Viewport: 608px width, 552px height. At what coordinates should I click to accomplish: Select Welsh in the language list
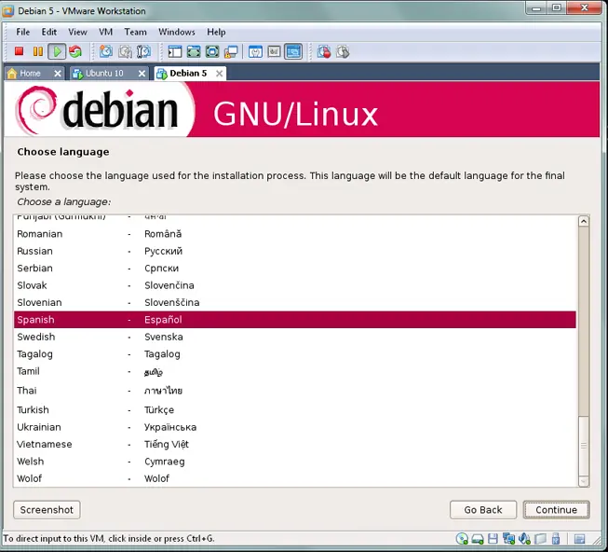(295, 462)
